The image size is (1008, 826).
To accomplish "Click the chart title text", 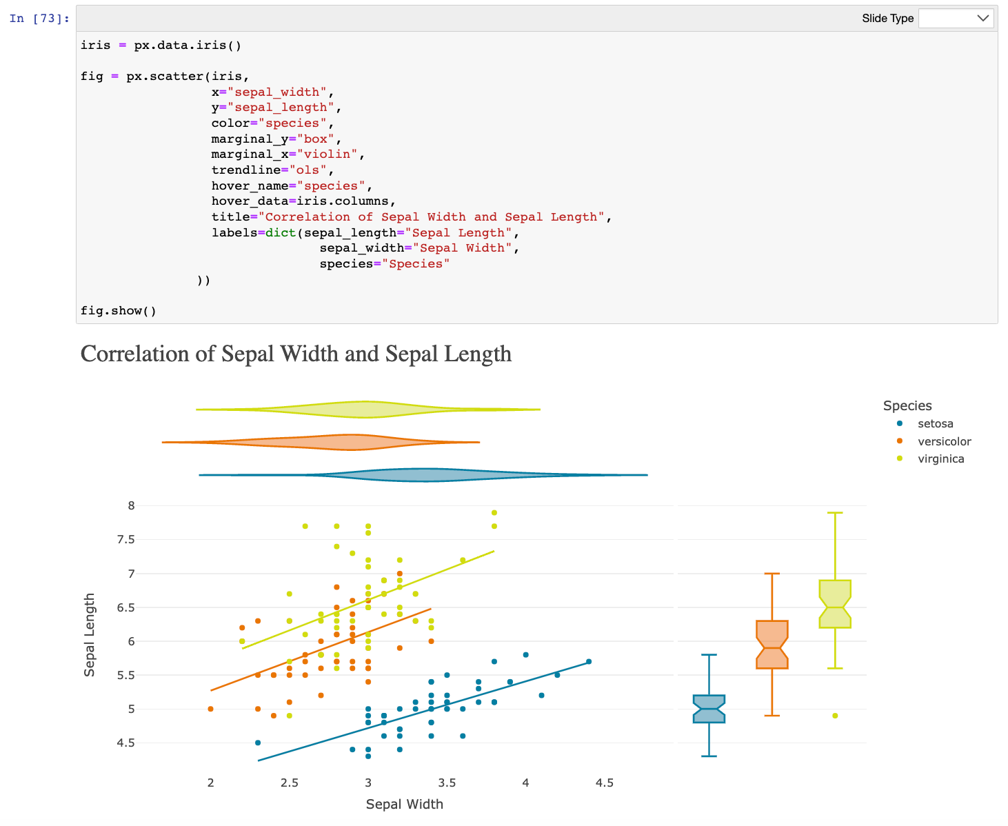I will click(296, 354).
